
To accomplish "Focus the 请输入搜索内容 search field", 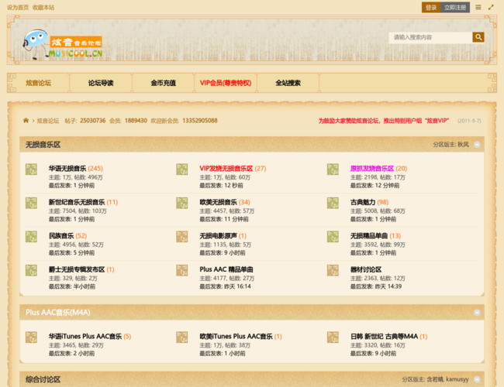I will (x=430, y=37).
